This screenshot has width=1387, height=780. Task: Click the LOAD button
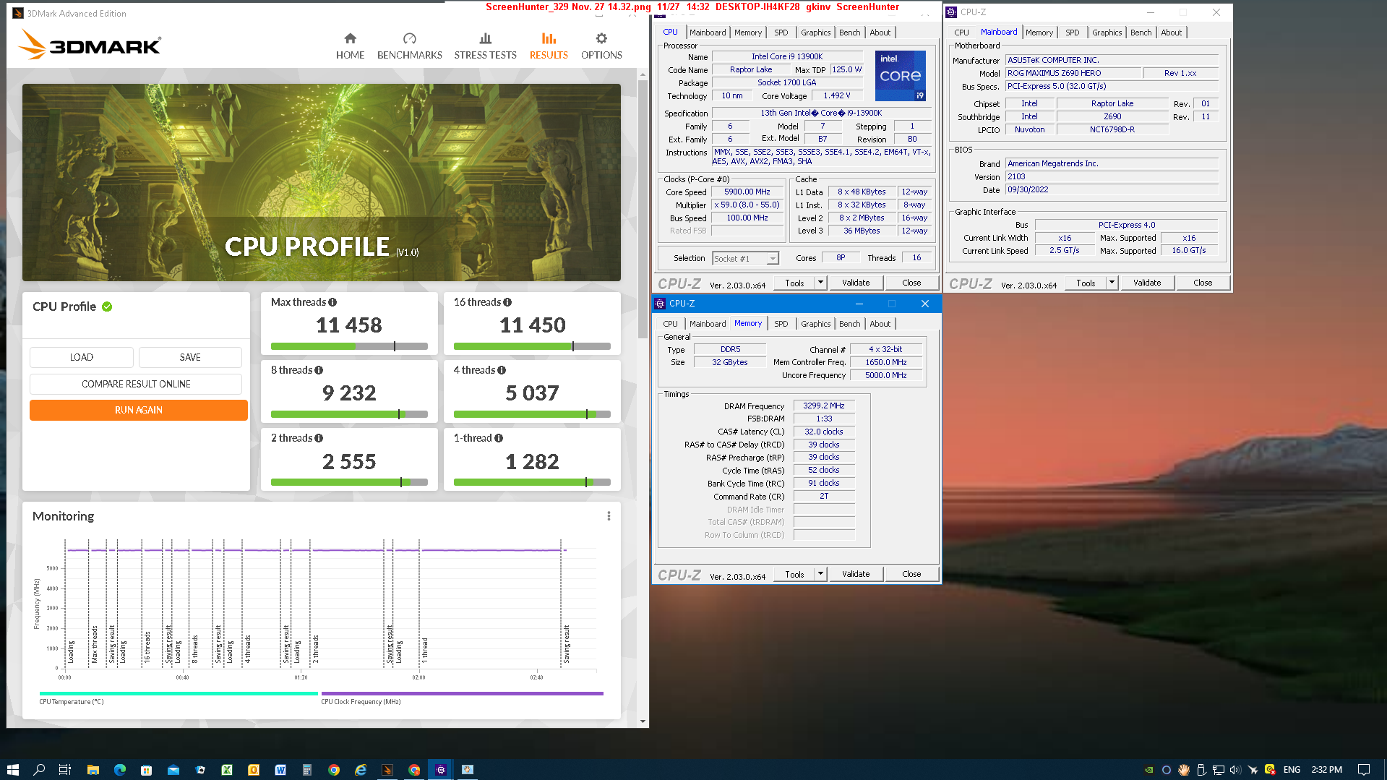pos(81,357)
